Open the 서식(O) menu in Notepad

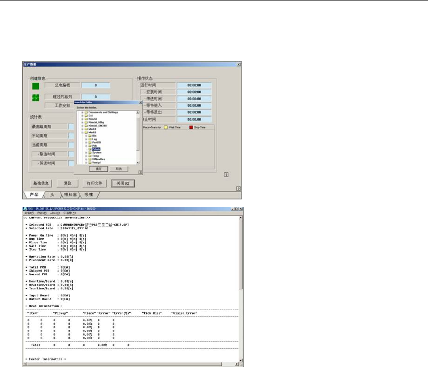(x=55, y=213)
